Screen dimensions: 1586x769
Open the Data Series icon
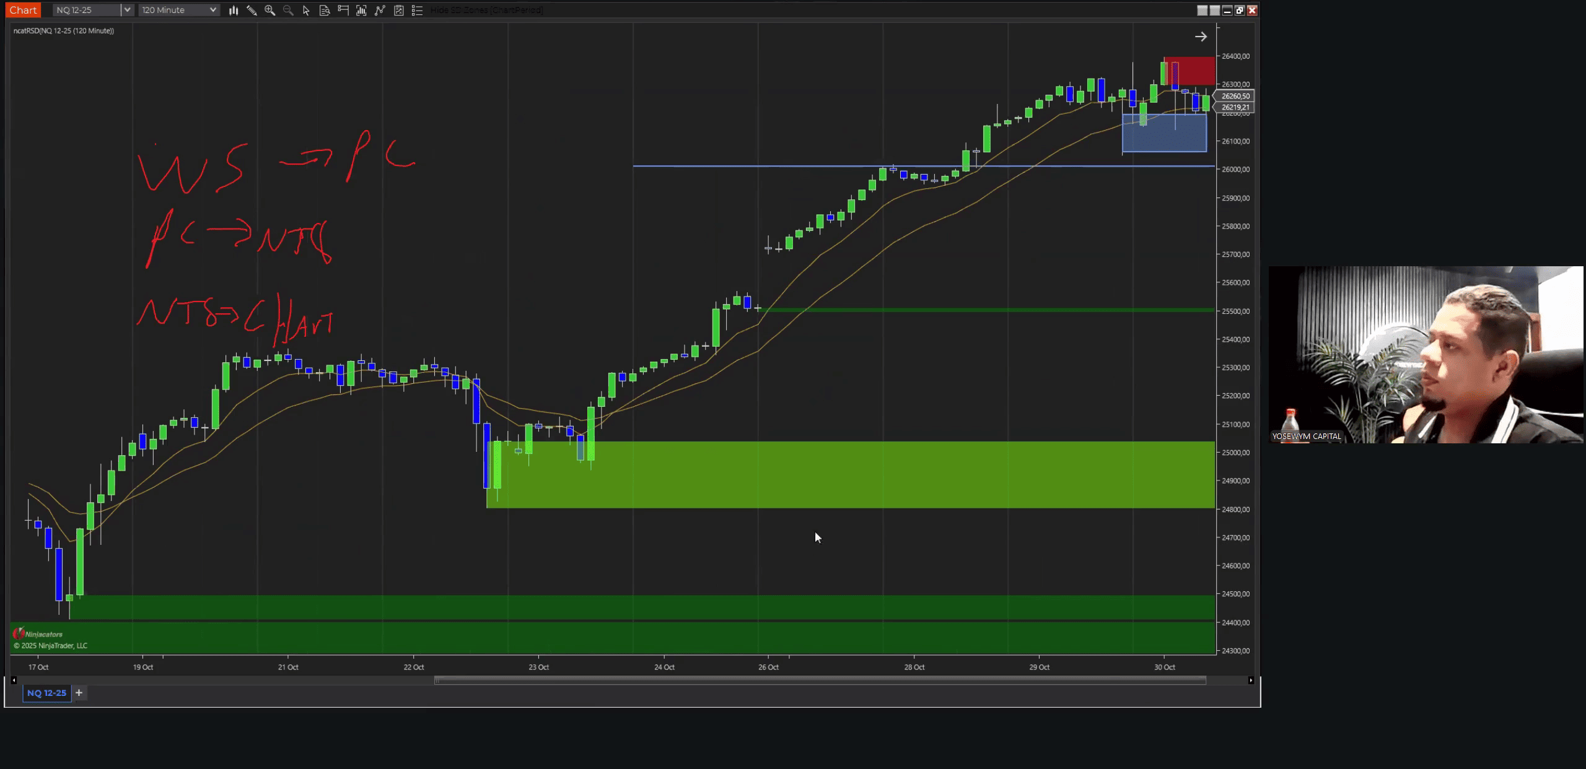324,10
